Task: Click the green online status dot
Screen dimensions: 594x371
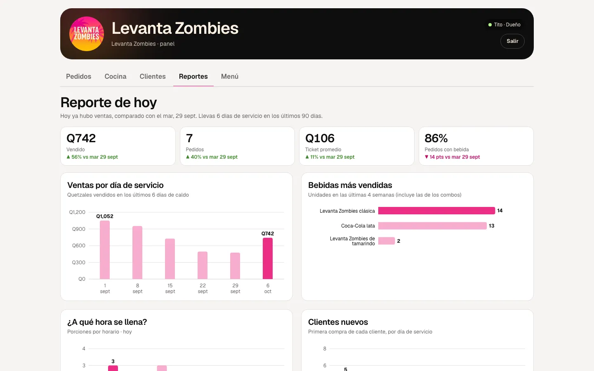Action: pyautogui.click(x=490, y=25)
